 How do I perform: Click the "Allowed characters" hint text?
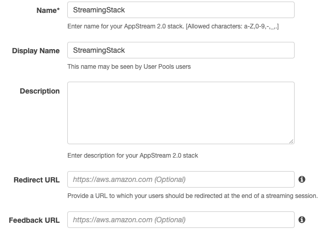pos(244,25)
